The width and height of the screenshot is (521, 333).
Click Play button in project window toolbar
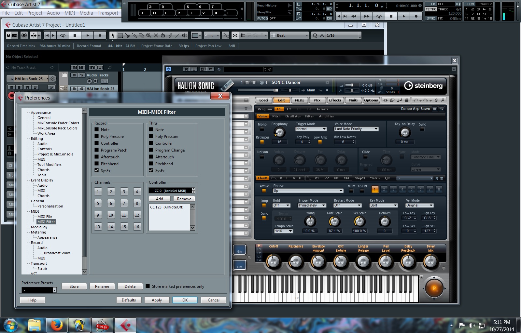[x=87, y=35]
